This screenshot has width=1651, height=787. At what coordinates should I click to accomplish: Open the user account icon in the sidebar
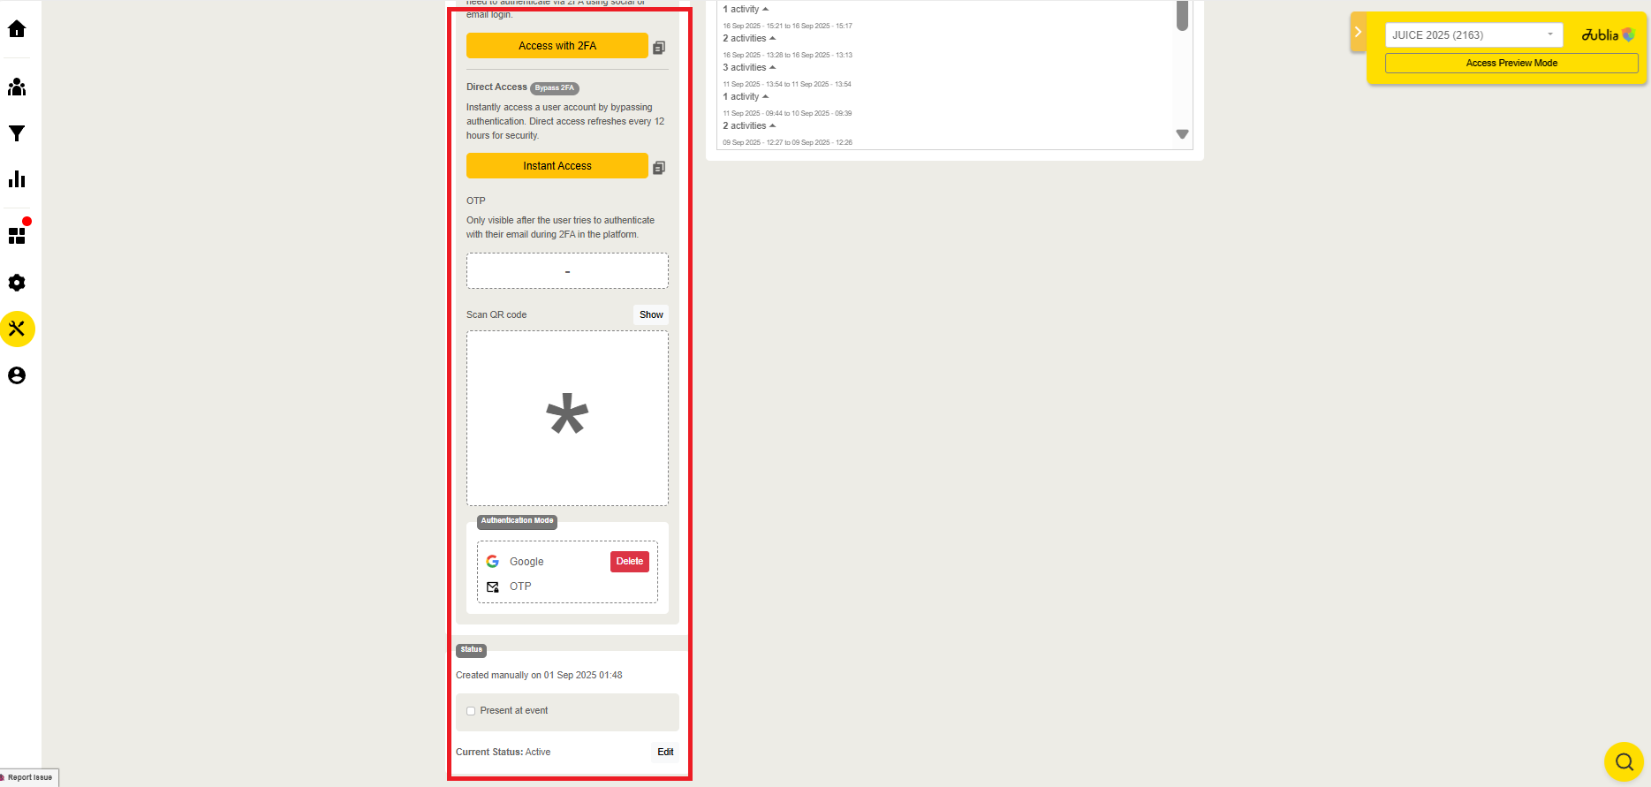17,375
